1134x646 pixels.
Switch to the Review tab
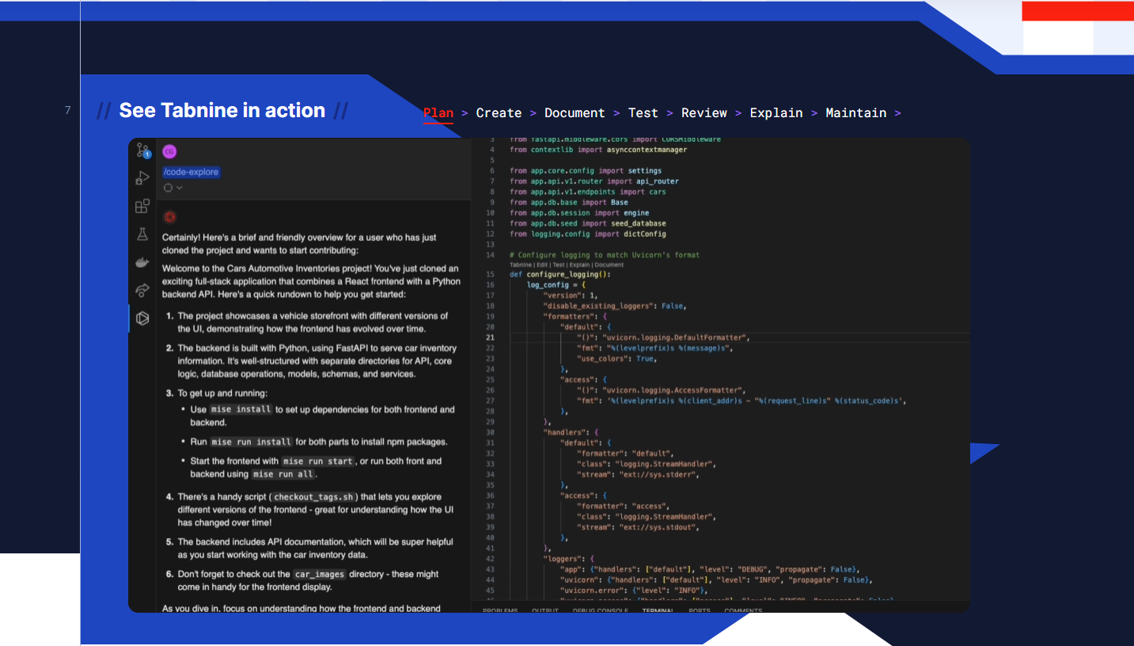tap(704, 113)
